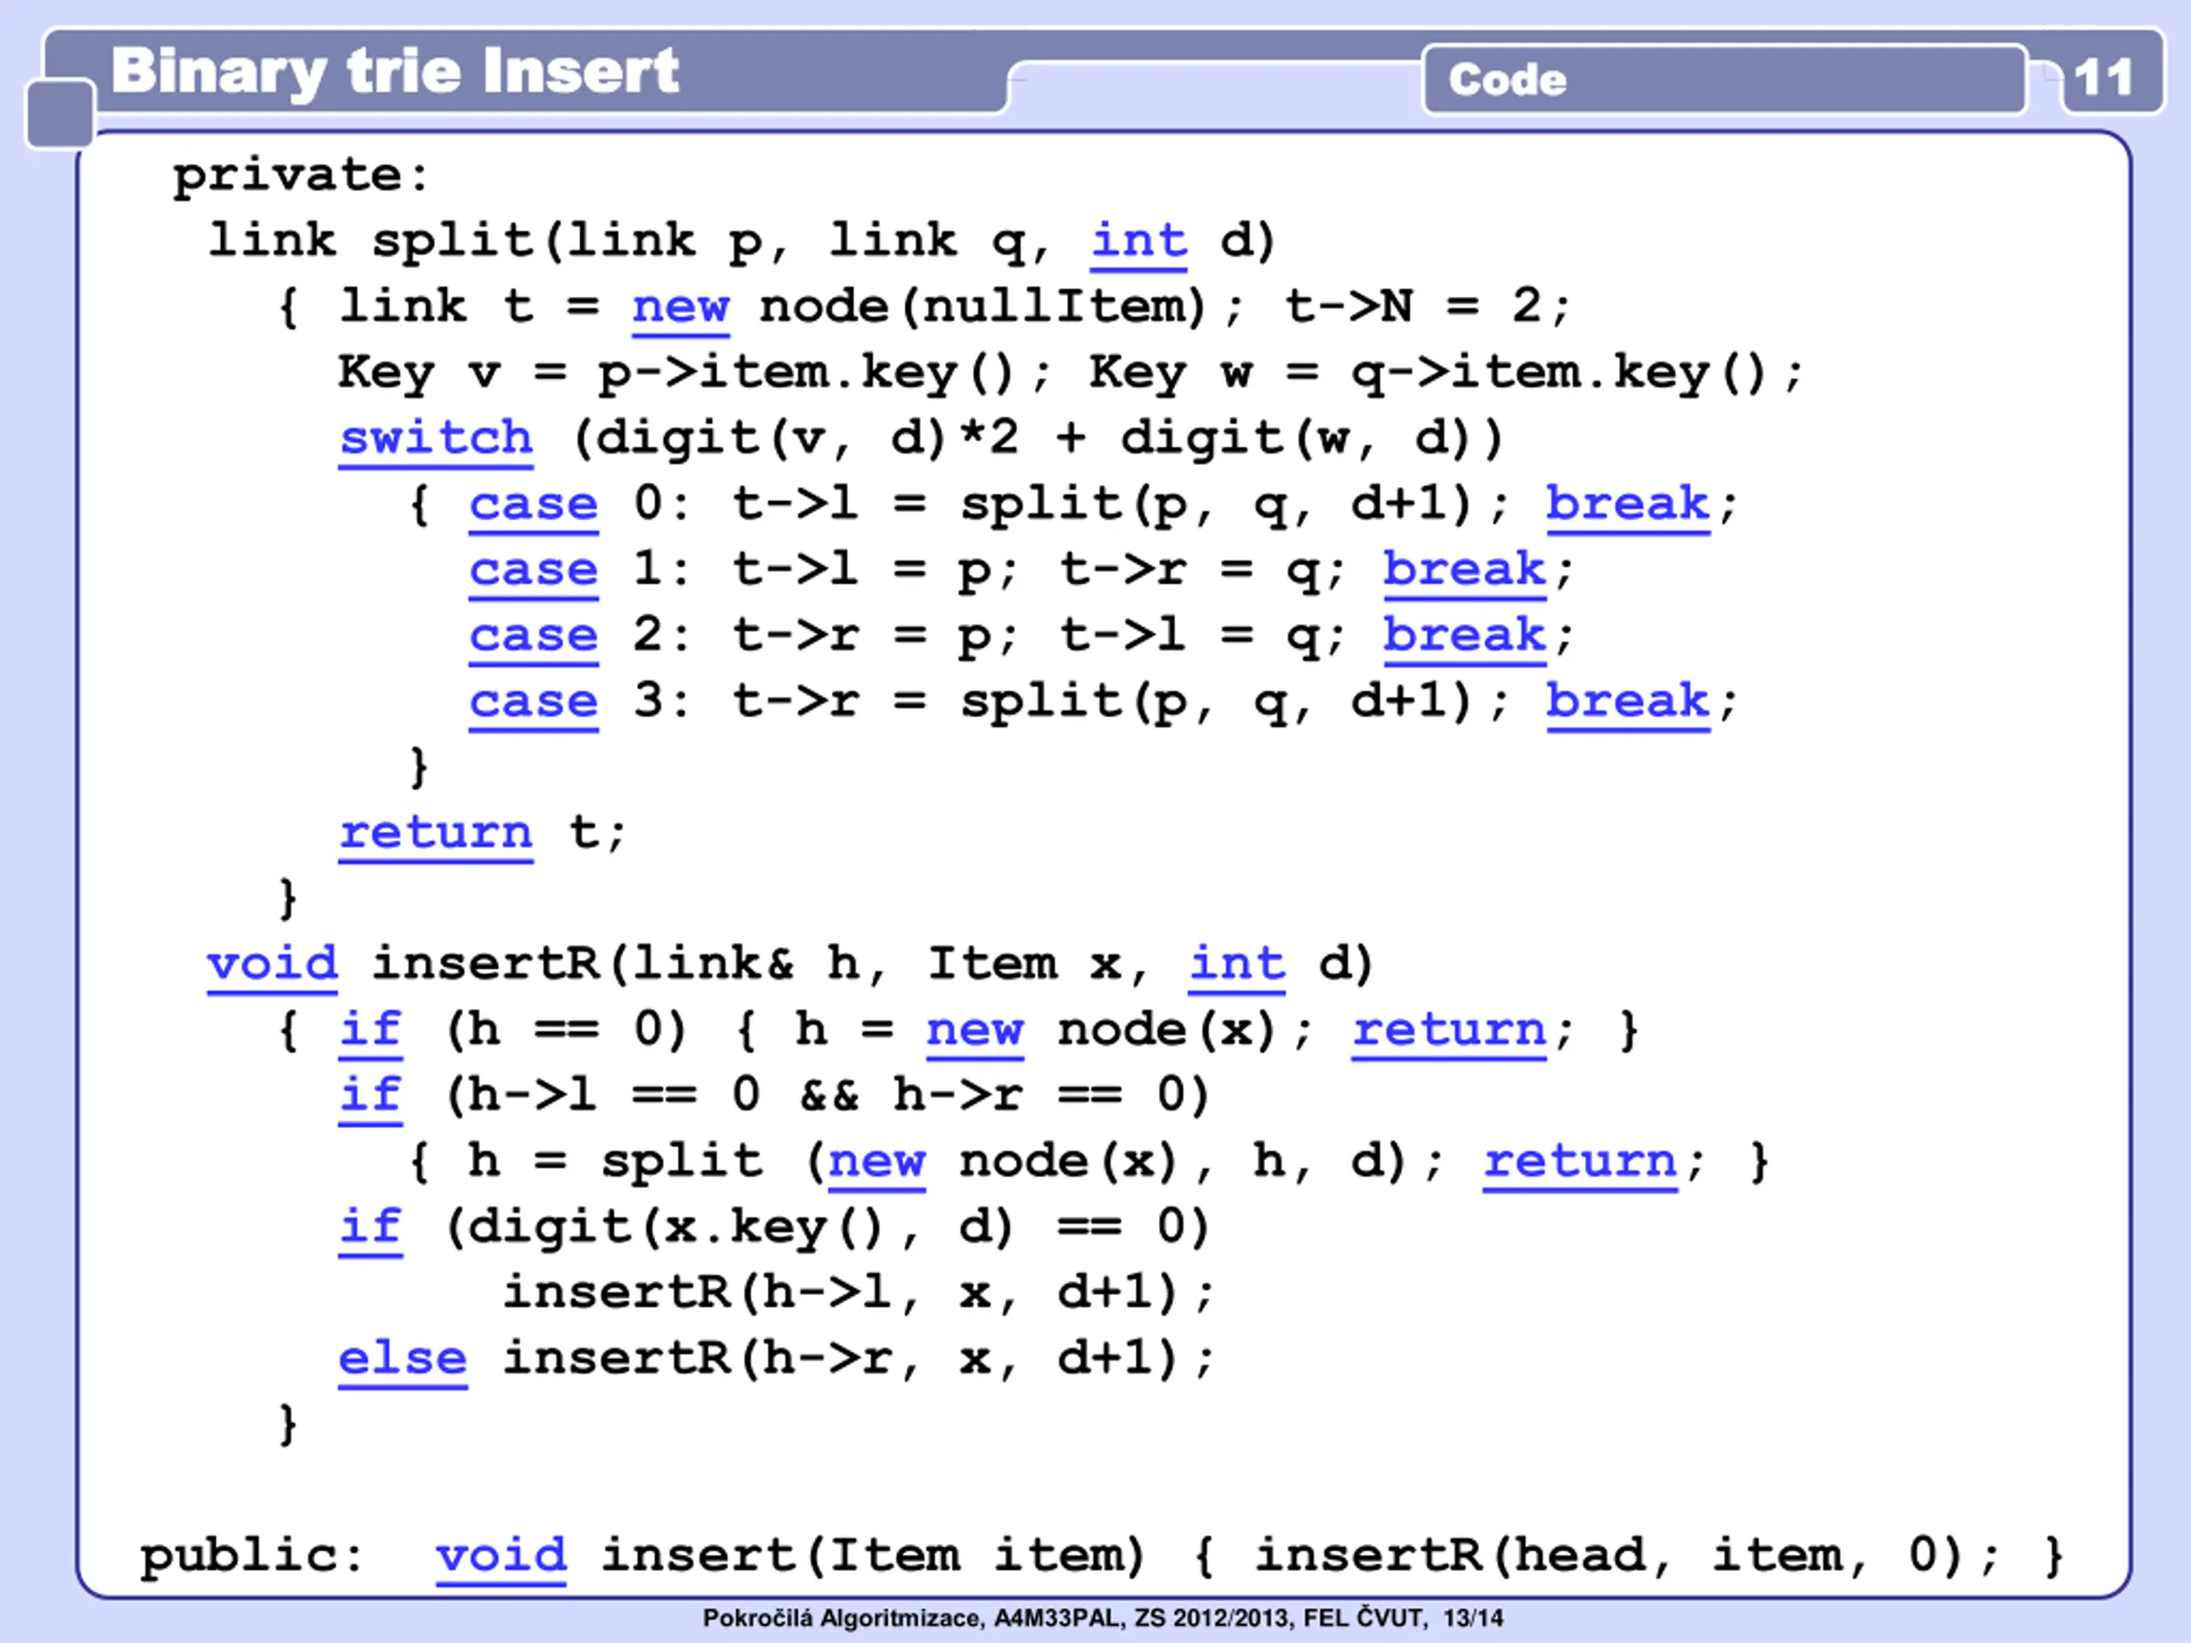Click the 'switch' keyword link

click(x=436, y=439)
